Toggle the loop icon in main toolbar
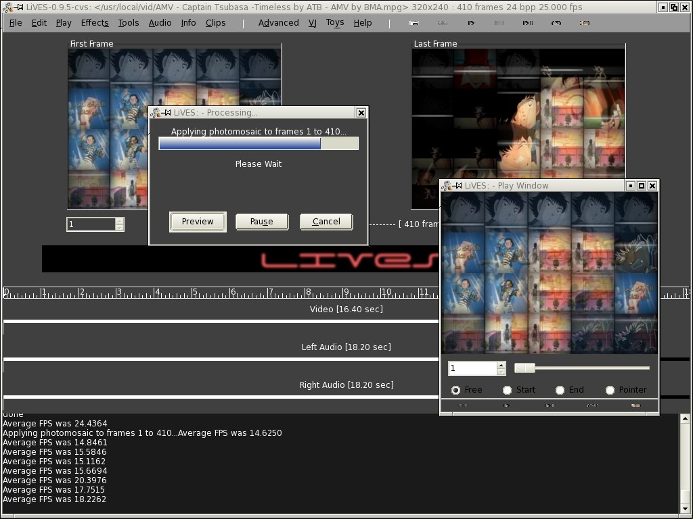693x519 pixels. 556,23
